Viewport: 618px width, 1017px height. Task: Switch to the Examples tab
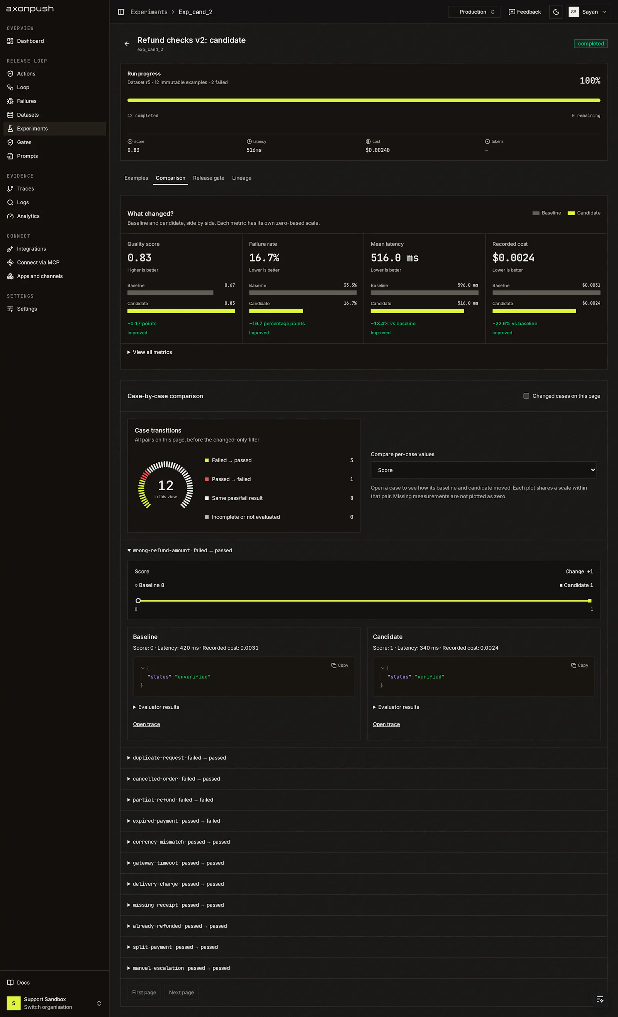pos(136,178)
